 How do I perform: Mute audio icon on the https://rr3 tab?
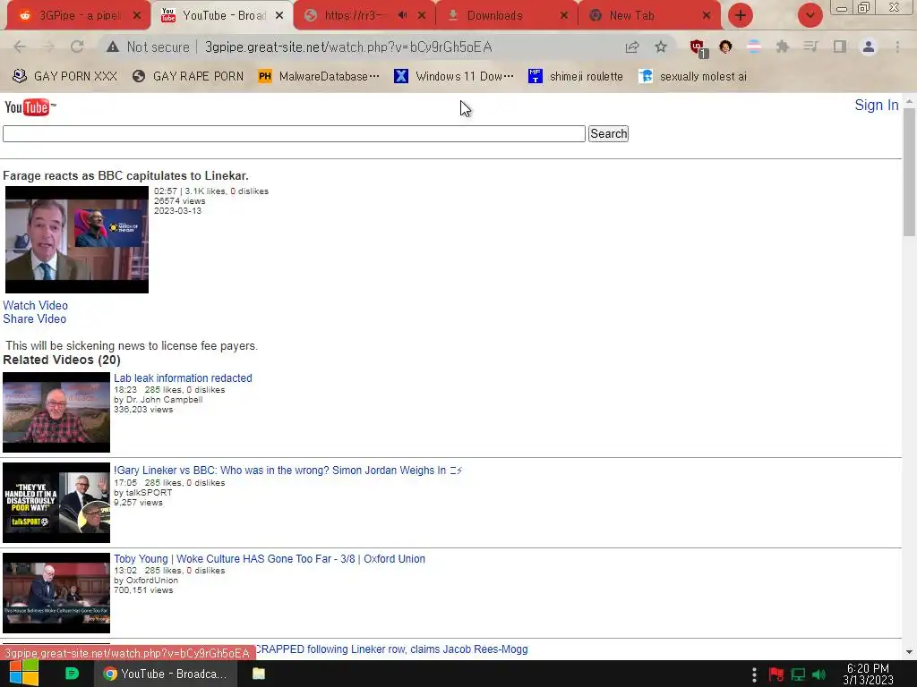[402, 15]
